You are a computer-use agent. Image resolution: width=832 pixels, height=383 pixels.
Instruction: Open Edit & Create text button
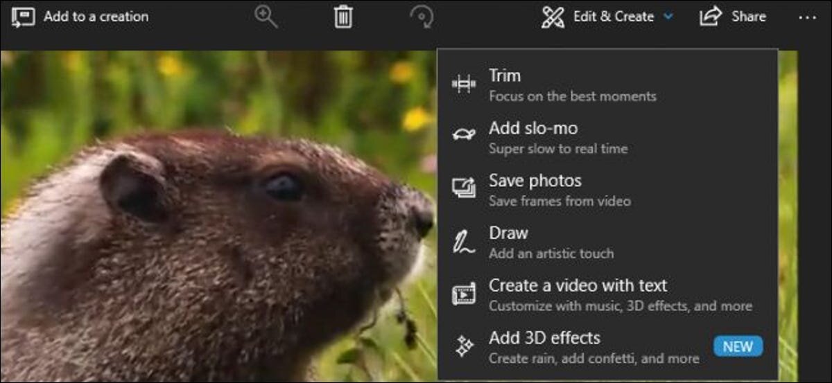point(614,17)
